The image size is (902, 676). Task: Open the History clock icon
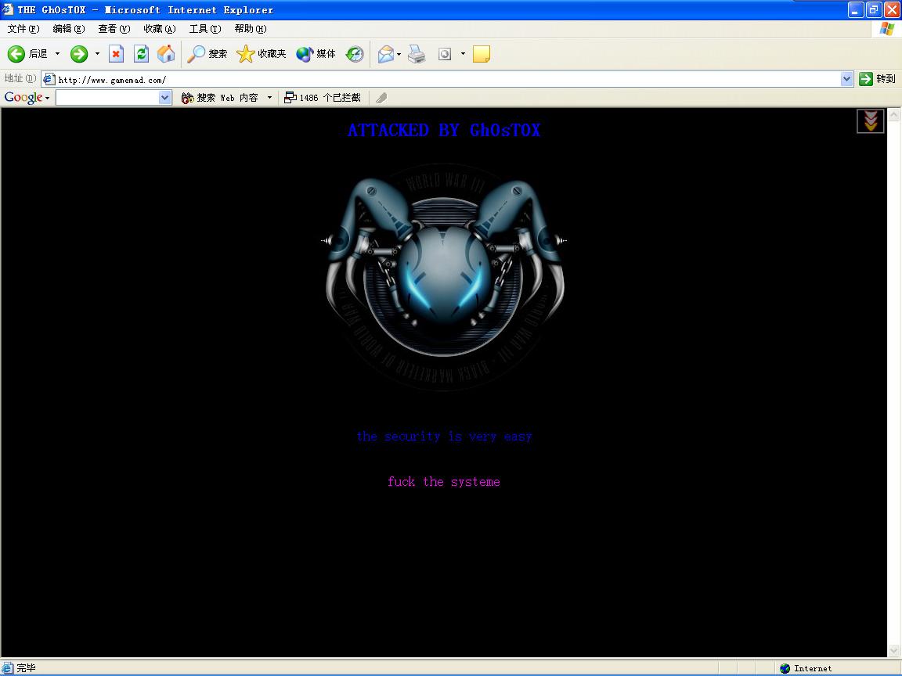(x=355, y=54)
